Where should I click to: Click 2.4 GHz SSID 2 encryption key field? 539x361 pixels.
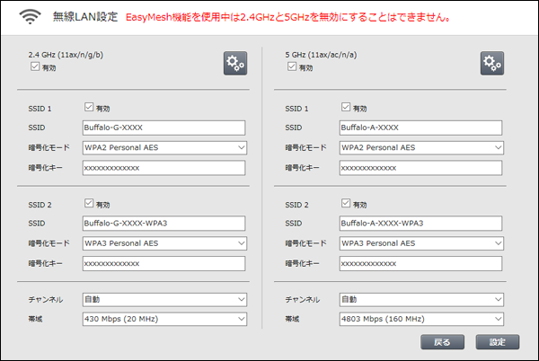[164, 263]
